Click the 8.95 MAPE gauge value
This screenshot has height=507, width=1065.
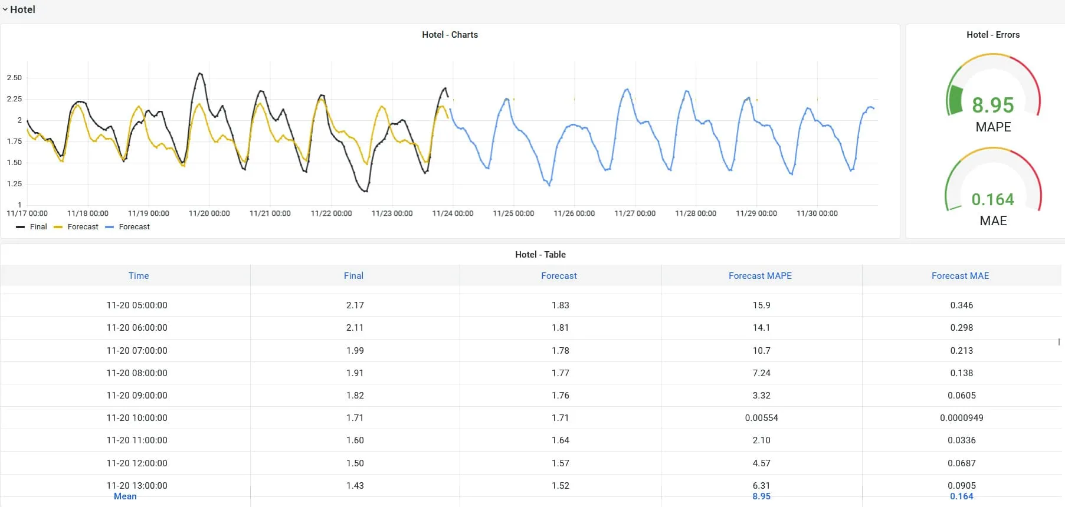coord(993,105)
